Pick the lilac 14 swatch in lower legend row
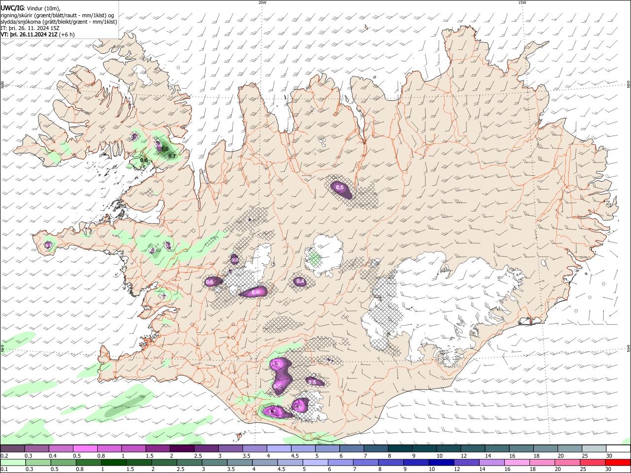This screenshot has height=473, width=631. click(491, 462)
